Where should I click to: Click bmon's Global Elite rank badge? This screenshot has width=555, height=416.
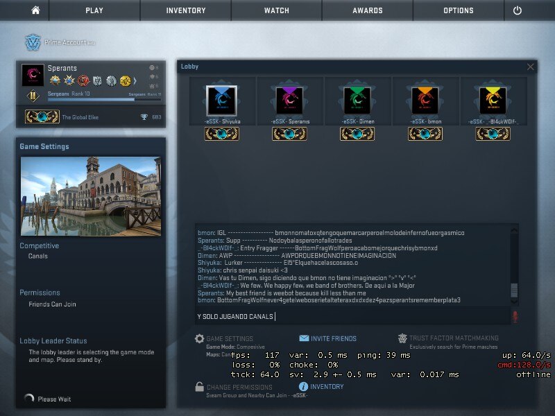click(425, 134)
